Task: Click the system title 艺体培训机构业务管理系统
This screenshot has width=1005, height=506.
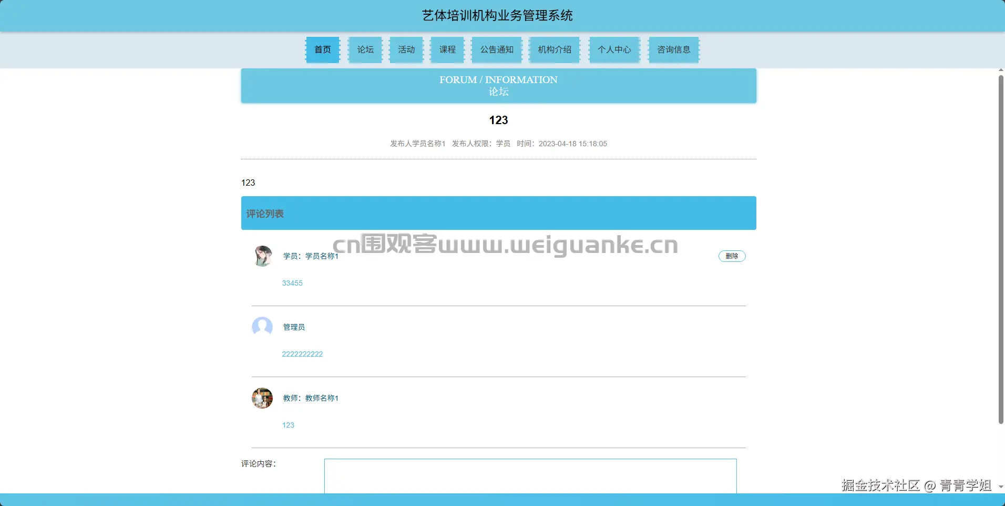Action: click(x=497, y=16)
